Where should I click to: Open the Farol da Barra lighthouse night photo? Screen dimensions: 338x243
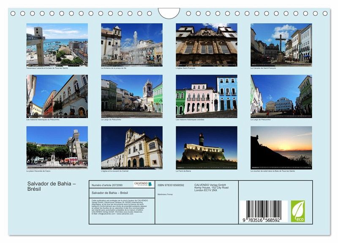[207, 148]
